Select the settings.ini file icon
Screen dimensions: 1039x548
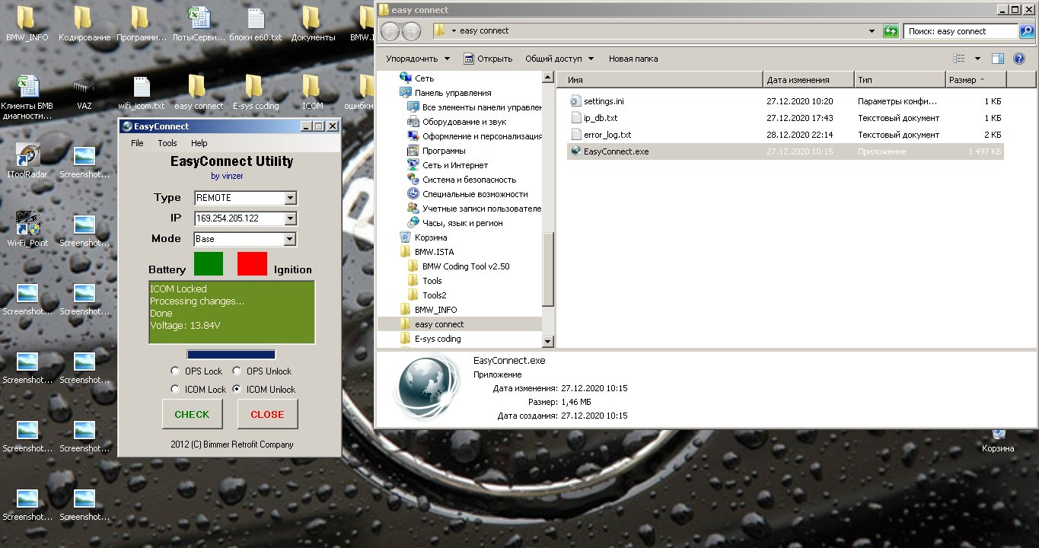point(575,101)
